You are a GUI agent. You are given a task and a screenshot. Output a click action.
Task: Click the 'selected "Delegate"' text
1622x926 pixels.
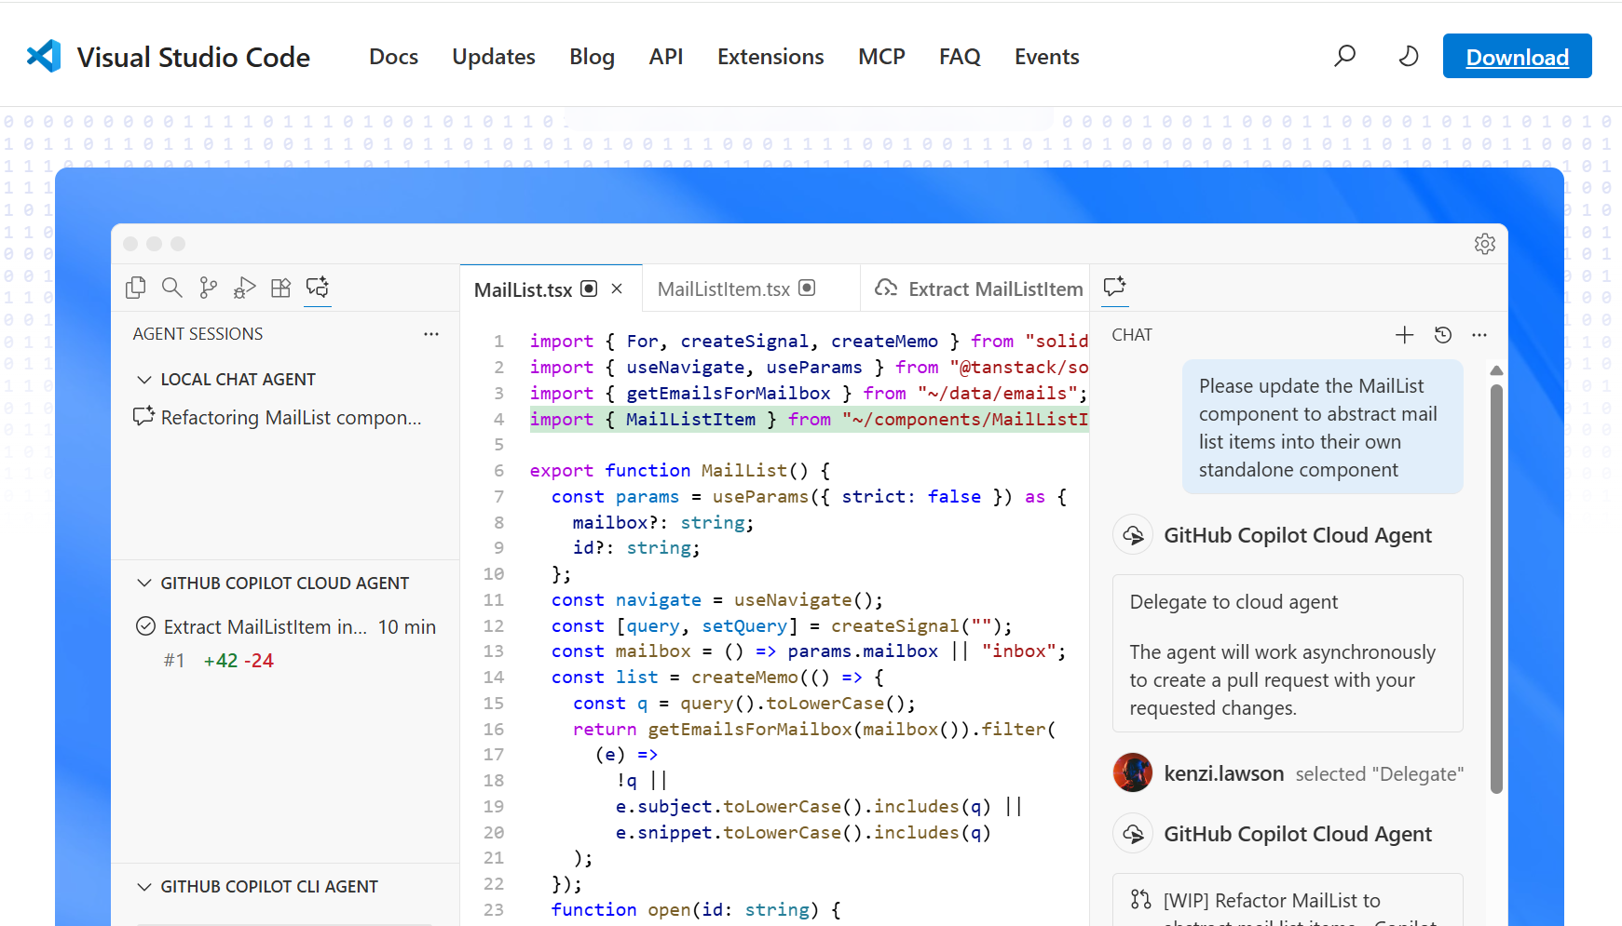point(1379,774)
